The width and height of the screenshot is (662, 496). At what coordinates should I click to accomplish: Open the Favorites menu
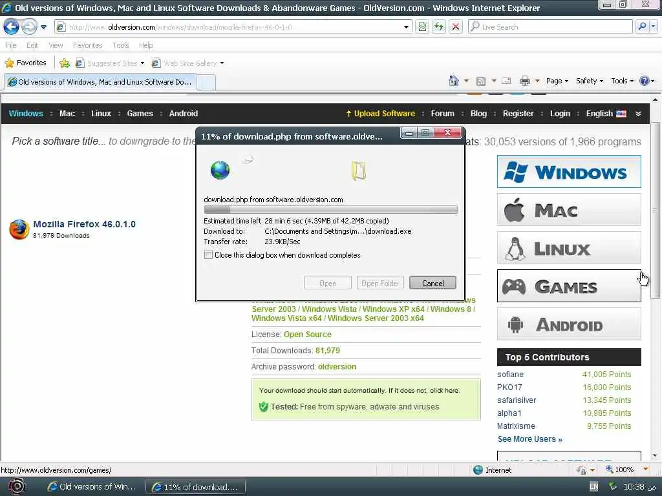tap(87, 45)
